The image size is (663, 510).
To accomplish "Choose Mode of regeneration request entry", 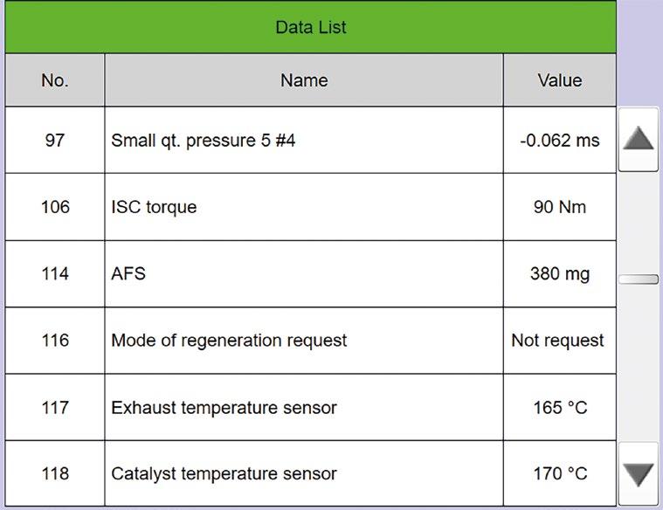I will (303, 341).
